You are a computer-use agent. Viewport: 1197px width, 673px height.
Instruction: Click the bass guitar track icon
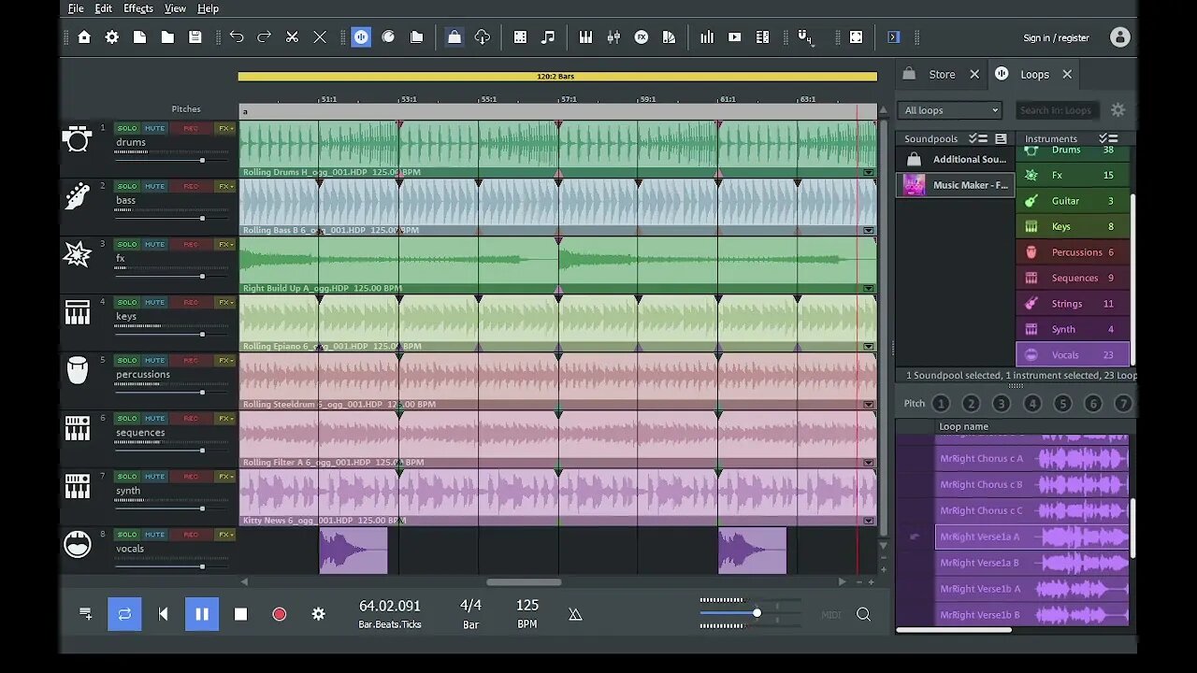tap(77, 197)
